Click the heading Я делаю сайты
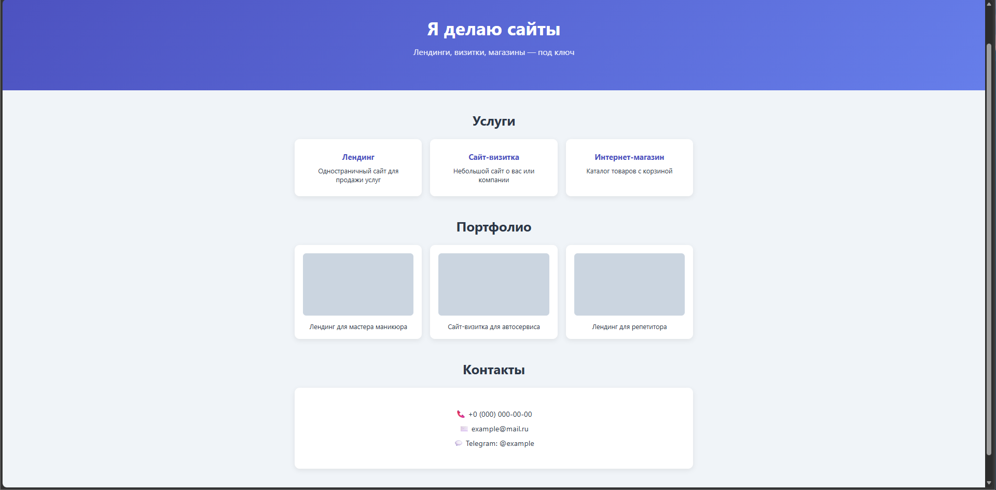 tap(494, 29)
